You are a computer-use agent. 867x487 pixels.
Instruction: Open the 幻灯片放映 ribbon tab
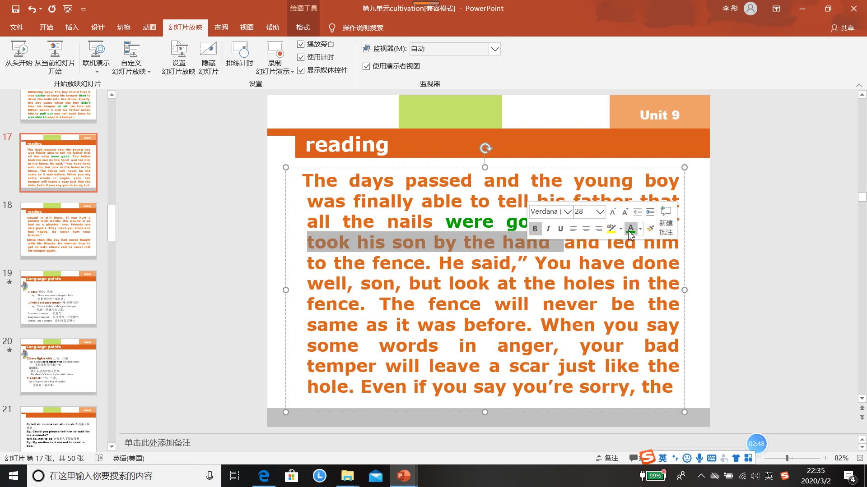[x=185, y=28]
